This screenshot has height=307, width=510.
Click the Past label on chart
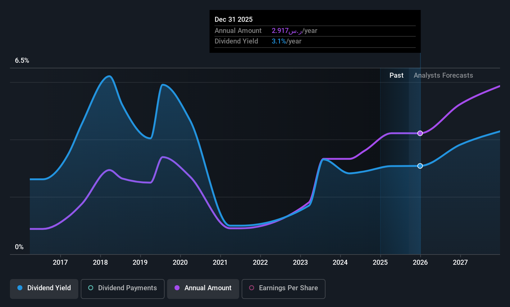point(396,75)
